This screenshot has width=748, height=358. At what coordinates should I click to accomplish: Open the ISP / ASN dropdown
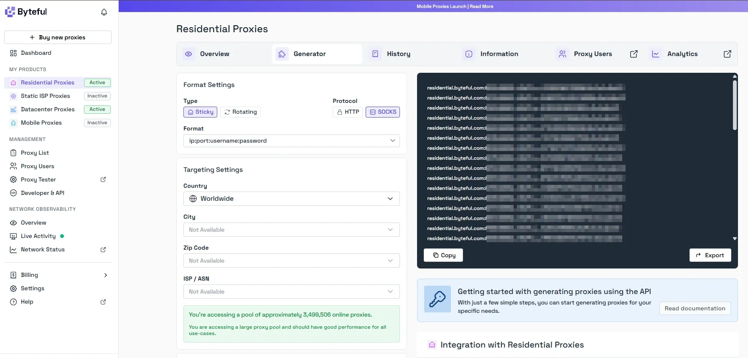tap(292, 292)
